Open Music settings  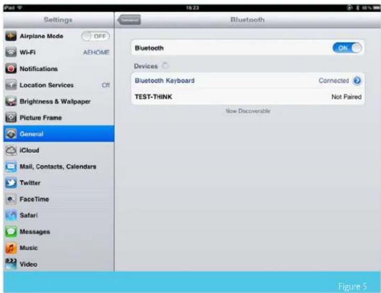coord(58,248)
